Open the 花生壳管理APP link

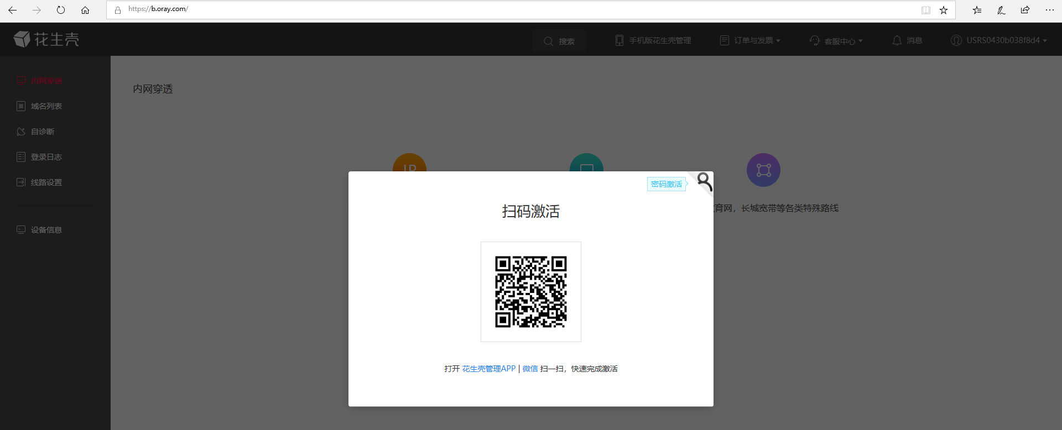[x=488, y=369]
